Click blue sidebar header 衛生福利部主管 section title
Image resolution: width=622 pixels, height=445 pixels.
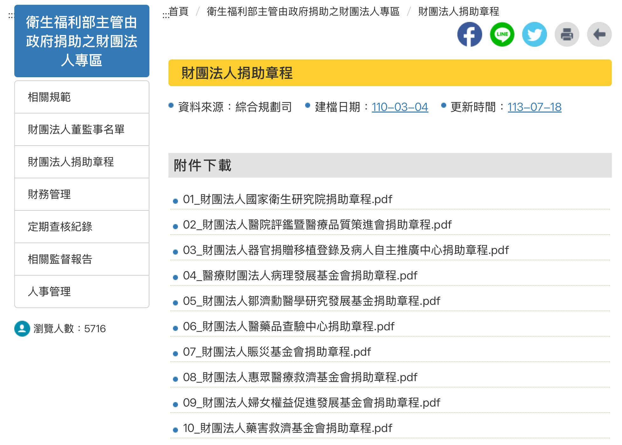coord(82,41)
